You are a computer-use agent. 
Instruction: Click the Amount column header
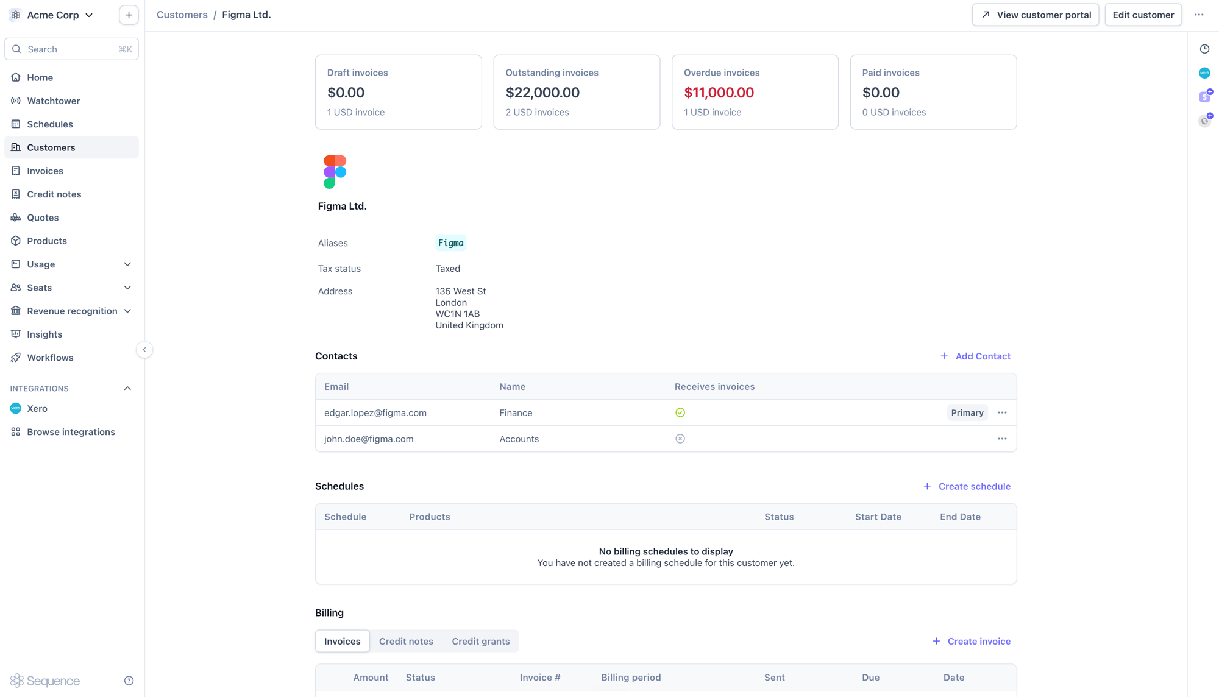pyautogui.click(x=371, y=677)
